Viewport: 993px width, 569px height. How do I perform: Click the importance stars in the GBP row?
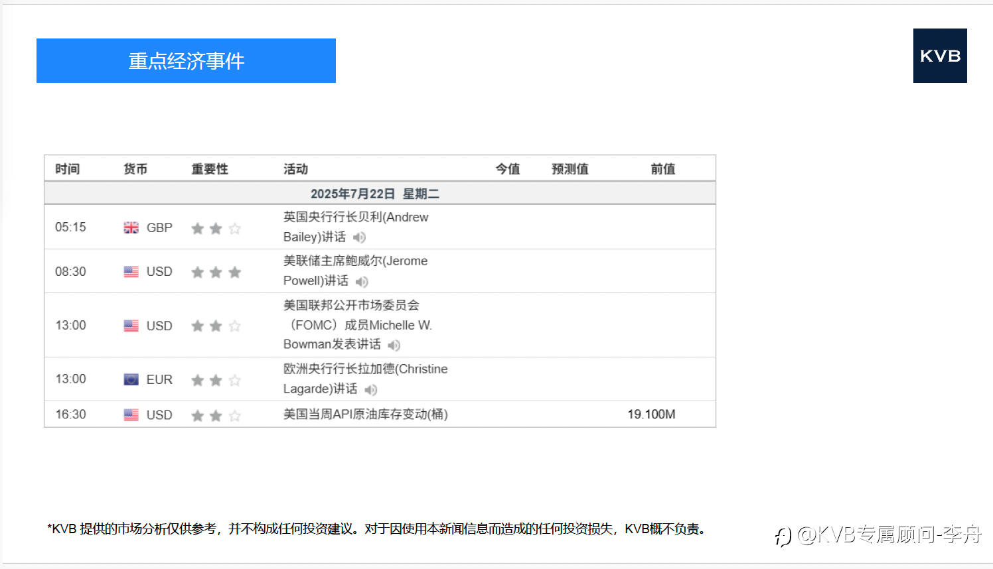tap(216, 228)
